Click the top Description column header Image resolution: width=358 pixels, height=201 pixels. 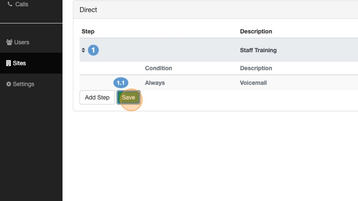(x=256, y=31)
